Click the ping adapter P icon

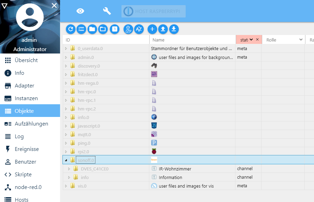click(x=154, y=143)
